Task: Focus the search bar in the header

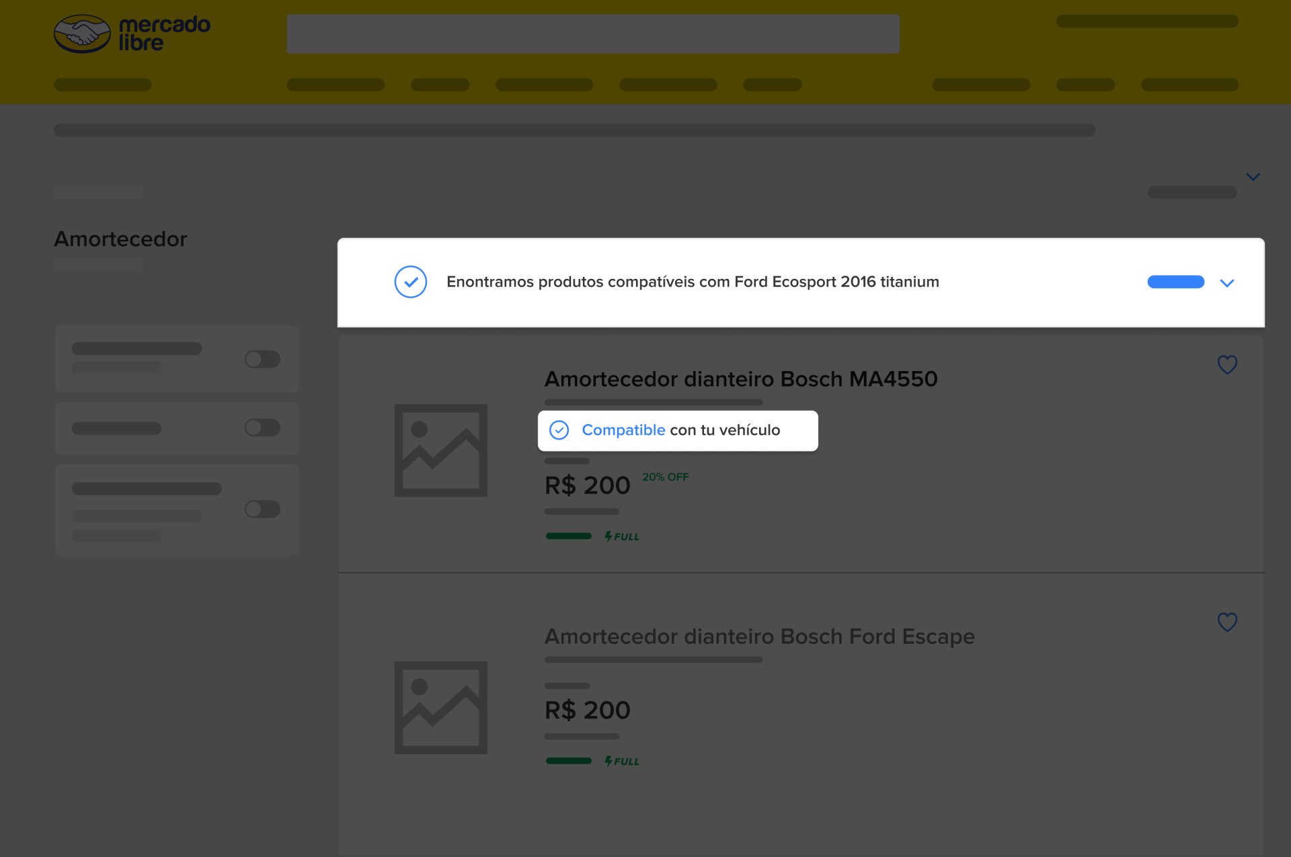Action: 593,34
